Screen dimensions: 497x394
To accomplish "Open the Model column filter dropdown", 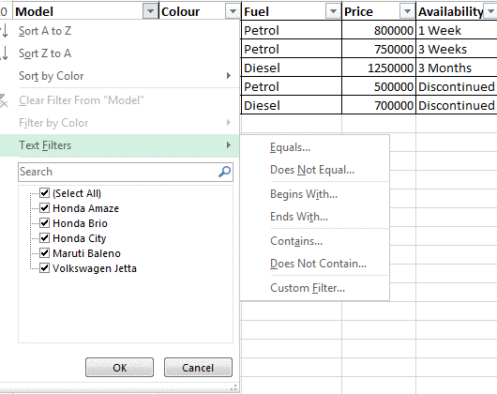I will click(x=150, y=12).
